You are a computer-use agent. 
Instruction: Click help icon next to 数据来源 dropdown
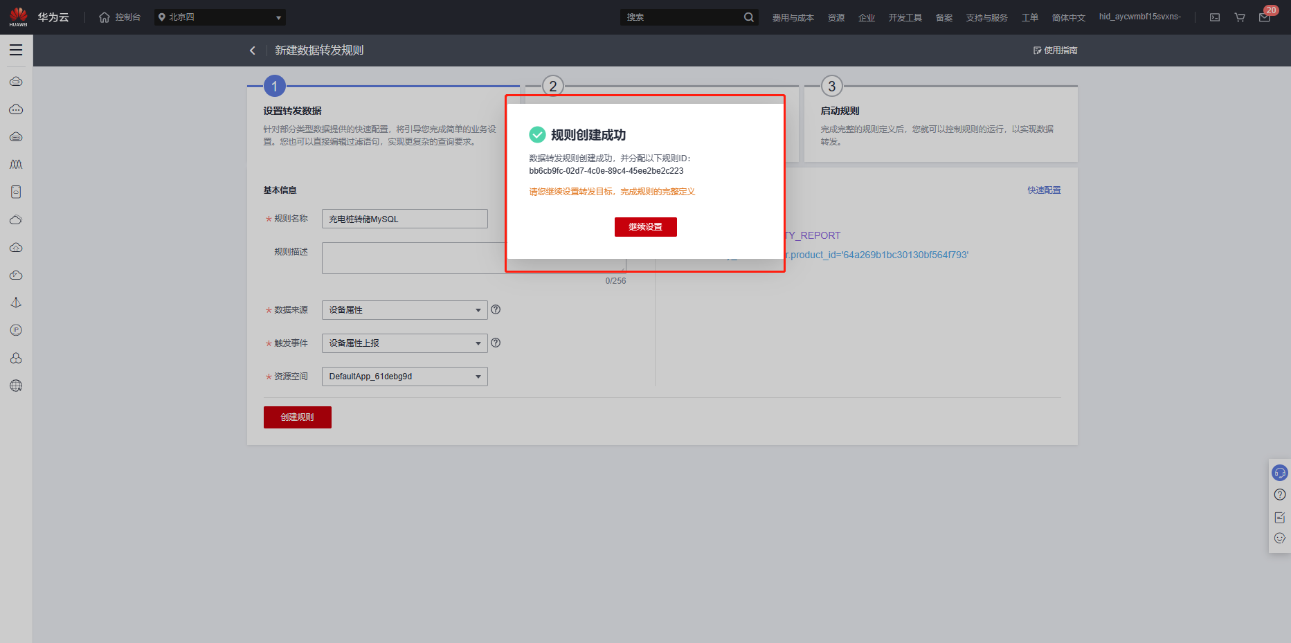coord(496,309)
